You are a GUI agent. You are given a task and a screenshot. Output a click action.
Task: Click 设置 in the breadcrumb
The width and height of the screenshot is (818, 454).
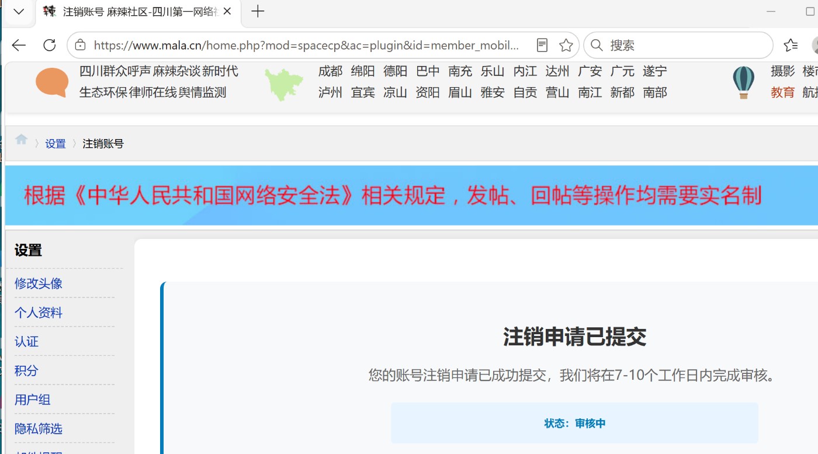[x=56, y=144]
